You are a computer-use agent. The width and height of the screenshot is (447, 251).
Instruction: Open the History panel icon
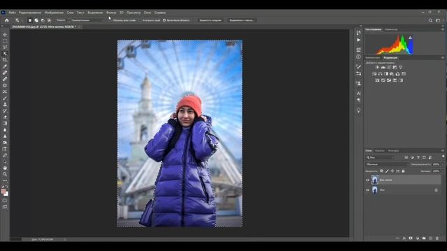point(358,33)
